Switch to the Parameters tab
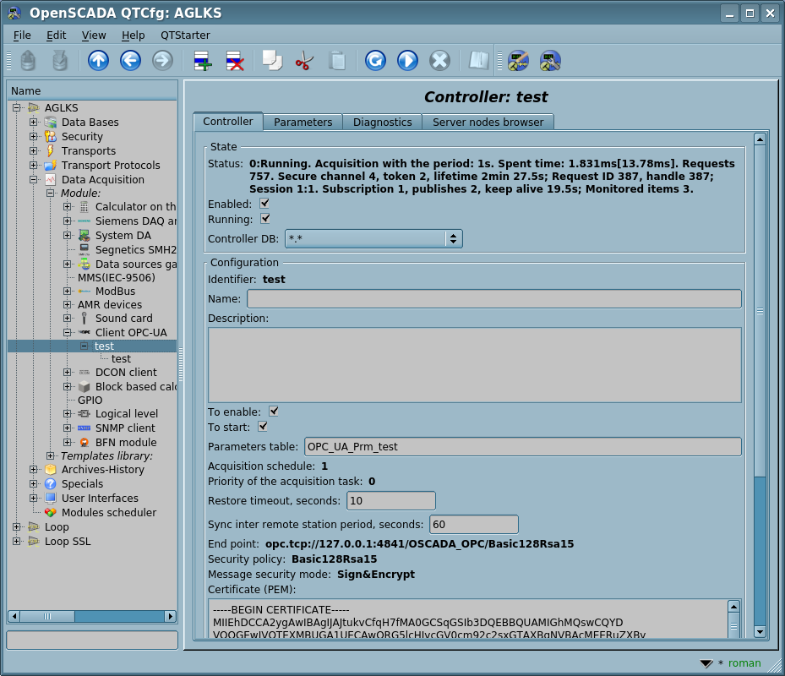Image resolution: width=785 pixels, height=676 pixels. point(303,123)
